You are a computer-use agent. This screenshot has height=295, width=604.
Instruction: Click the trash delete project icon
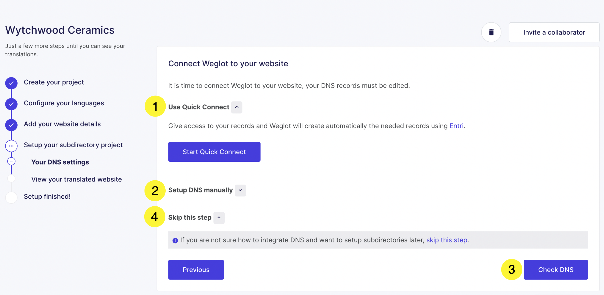[491, 32]
